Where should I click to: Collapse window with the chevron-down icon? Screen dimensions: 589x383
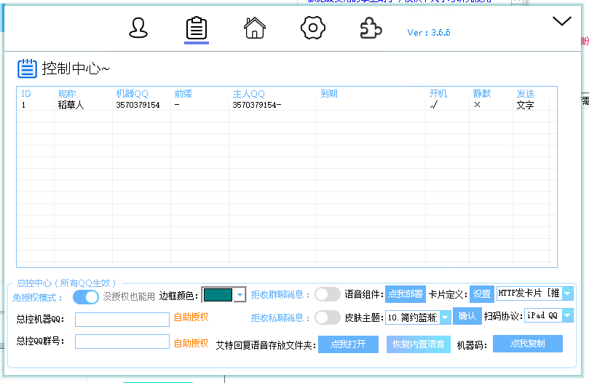(x=561, y=21)
